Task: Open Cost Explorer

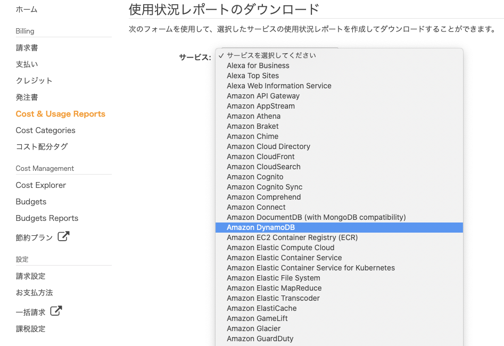Action: click(x=41, y=185)
